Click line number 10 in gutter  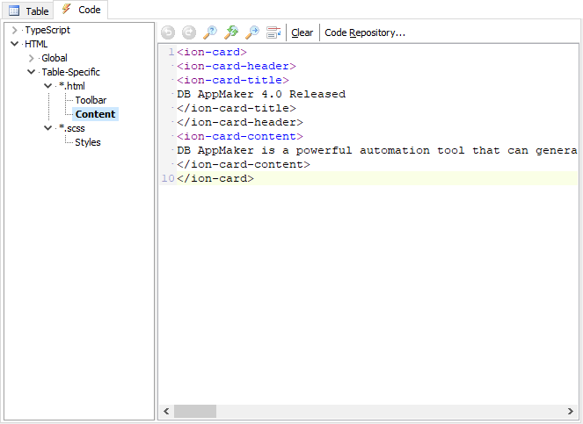coord(168,178)
